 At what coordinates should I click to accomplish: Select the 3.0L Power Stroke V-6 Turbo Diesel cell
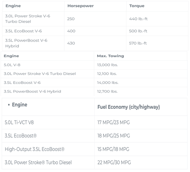(x=28, y=19)
